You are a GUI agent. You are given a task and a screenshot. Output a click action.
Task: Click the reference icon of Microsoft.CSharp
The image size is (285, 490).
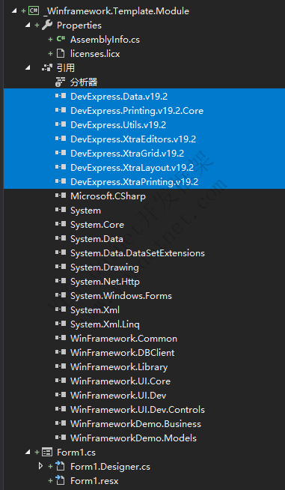[x=61, y=196]
